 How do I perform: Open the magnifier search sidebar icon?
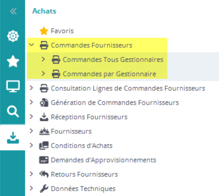pyautogui.click(x=13, y=111)
